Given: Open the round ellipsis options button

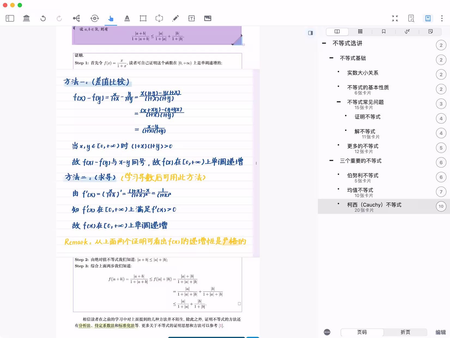Looking at the screenshot, I should tap(327, 332).
